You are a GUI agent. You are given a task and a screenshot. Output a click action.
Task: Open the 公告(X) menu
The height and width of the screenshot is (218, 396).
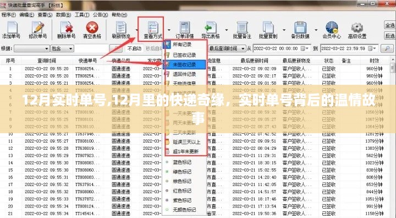[x=100, y=15]
